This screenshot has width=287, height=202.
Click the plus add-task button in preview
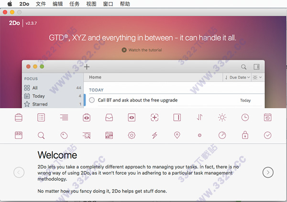tap(87, 67)
